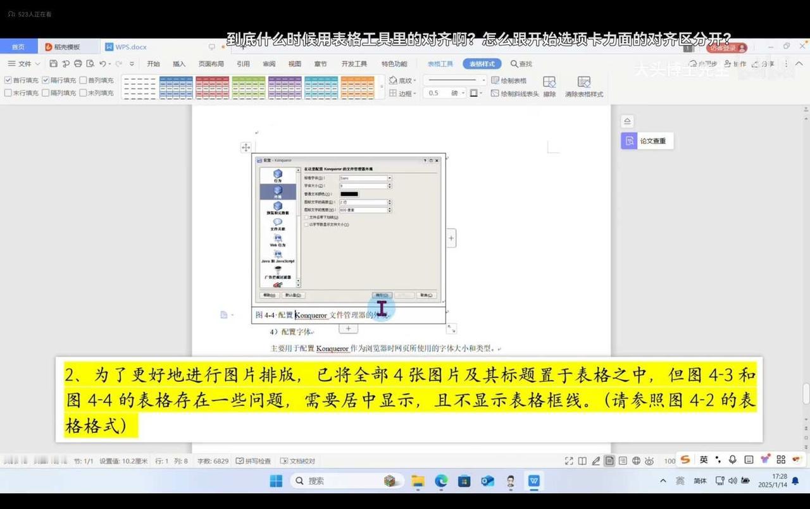
Task: Open the 开发工具 ribbon tab
Action: [354, 64]
